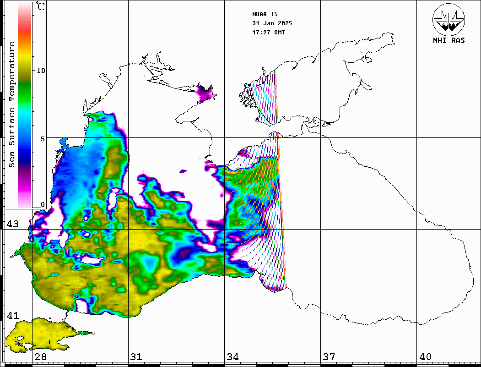Click the longitude label '31'
Screen dimensions: 481x367
coord(136,356)
